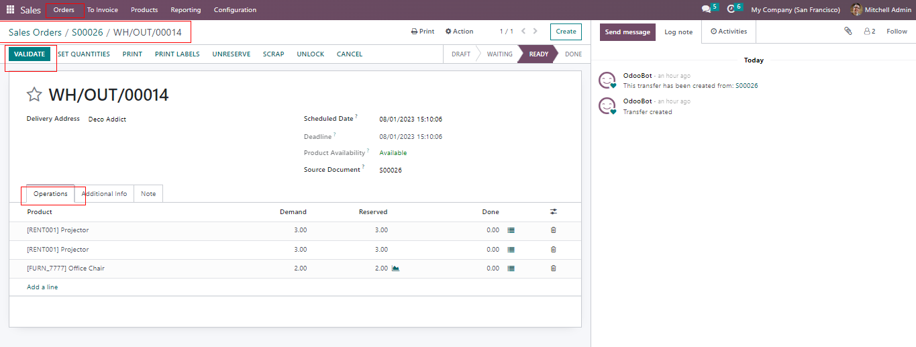This screenshot has height=347, width=916.
Task: Open the followers count icon
Action: (x=870, y=32)
